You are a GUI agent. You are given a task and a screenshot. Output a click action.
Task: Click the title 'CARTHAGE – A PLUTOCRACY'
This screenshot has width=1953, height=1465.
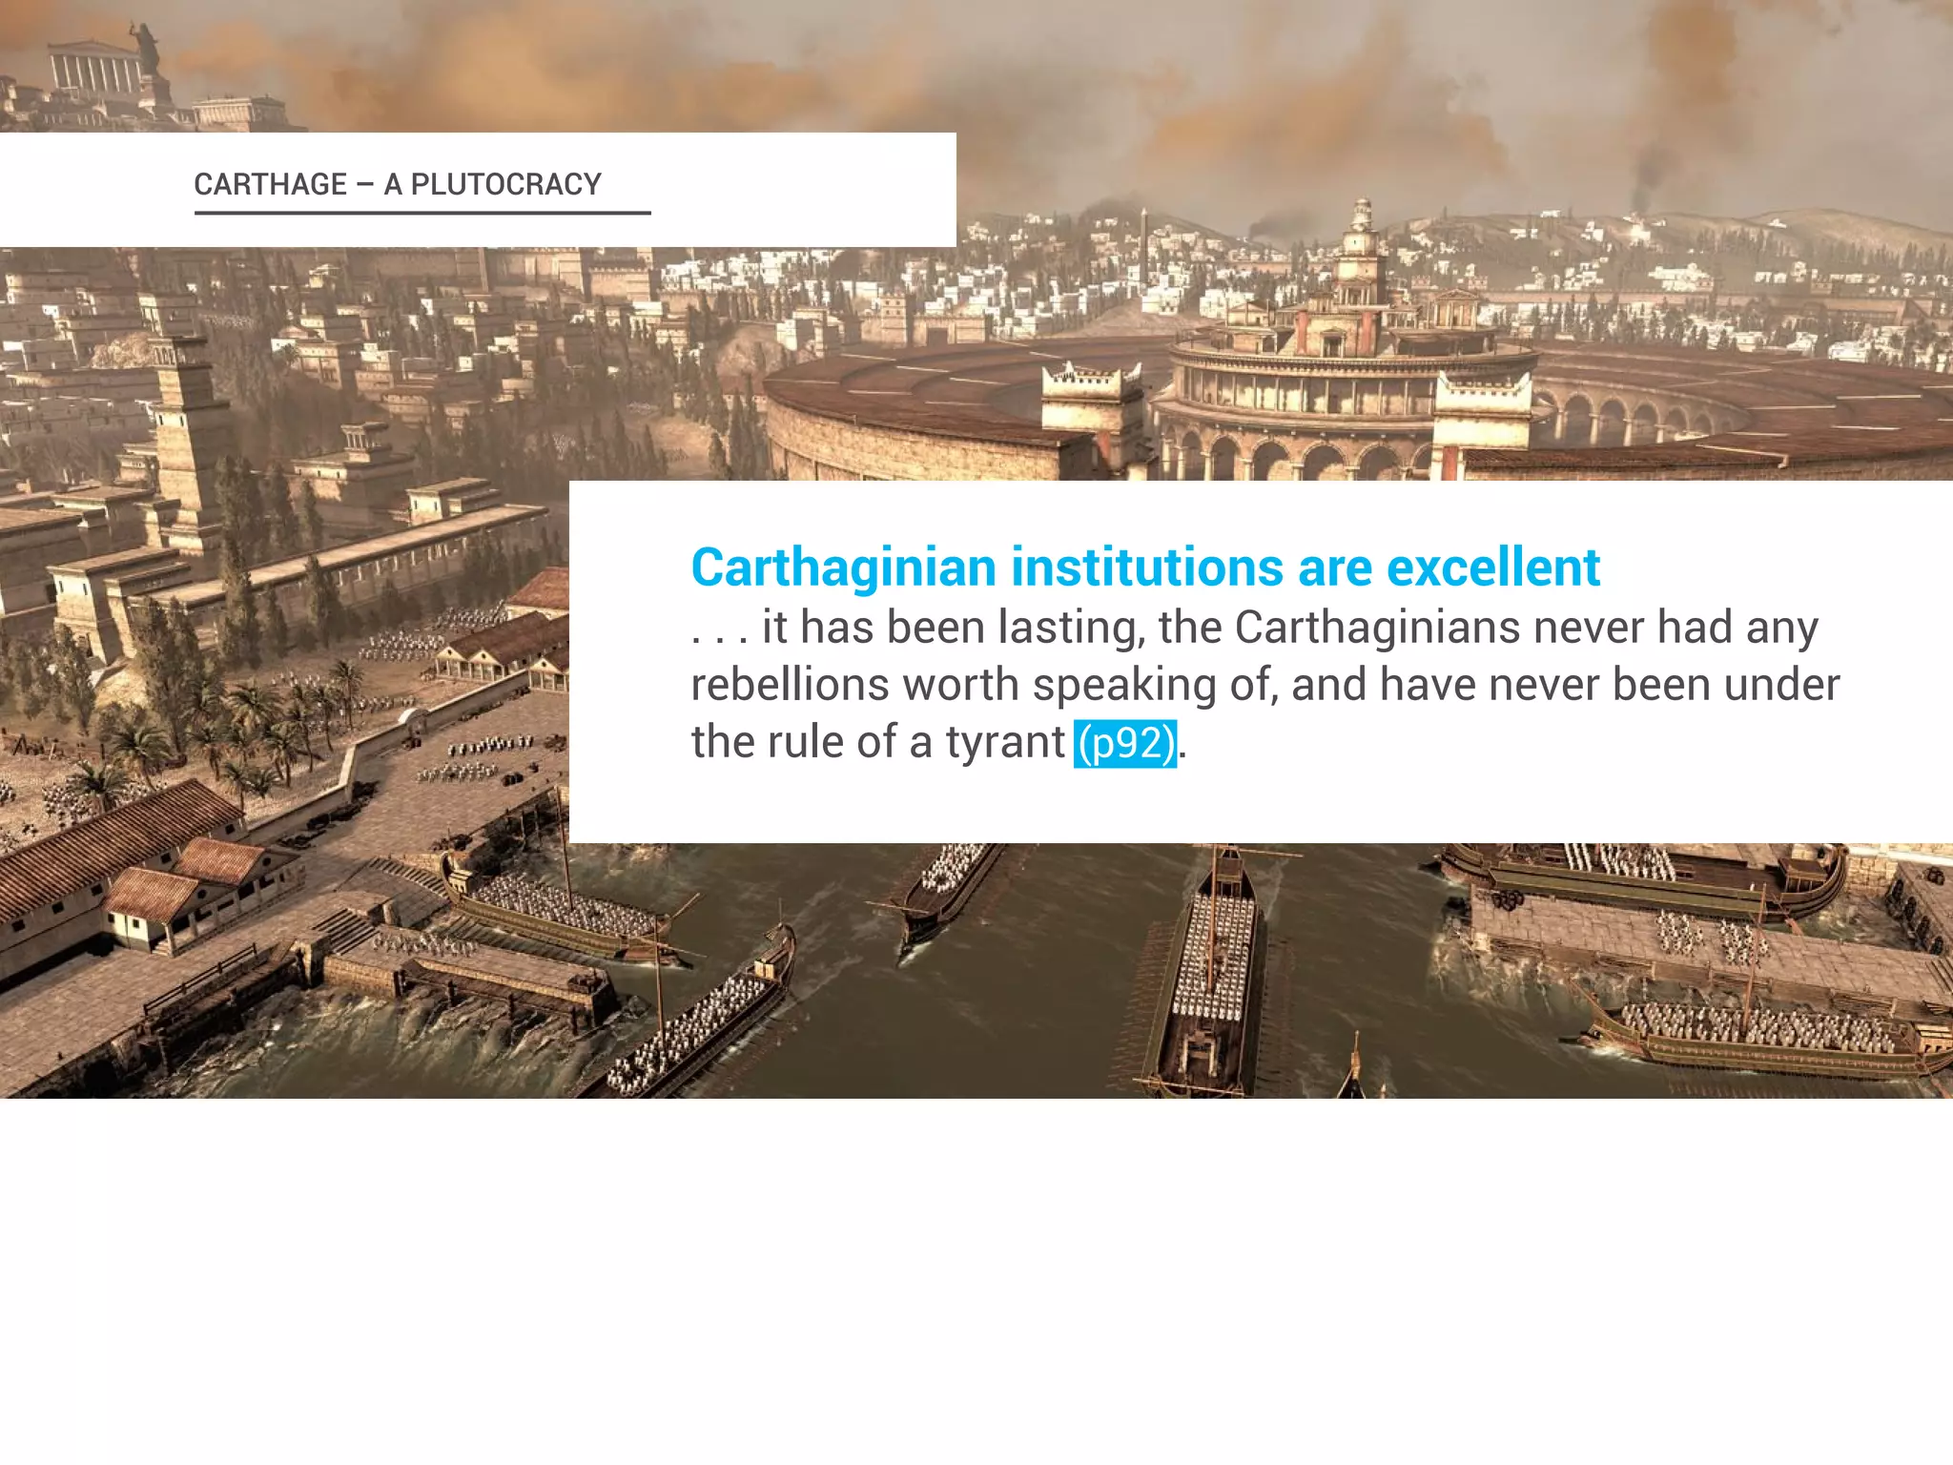click(398, 184)
